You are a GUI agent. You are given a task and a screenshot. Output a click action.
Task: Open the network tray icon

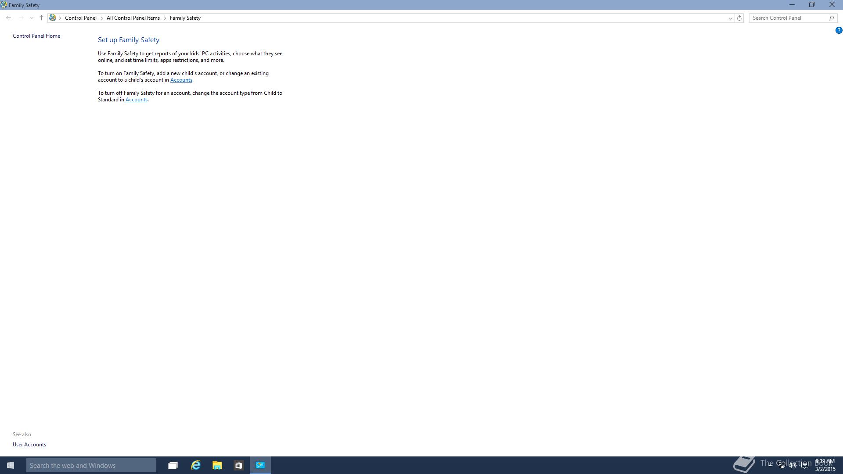tap(782, 465)
